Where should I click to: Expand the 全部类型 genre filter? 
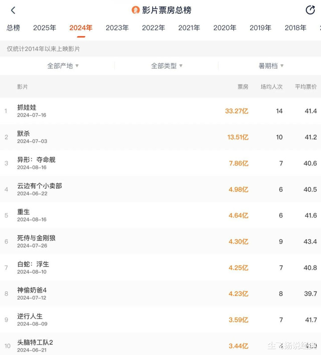167,66
